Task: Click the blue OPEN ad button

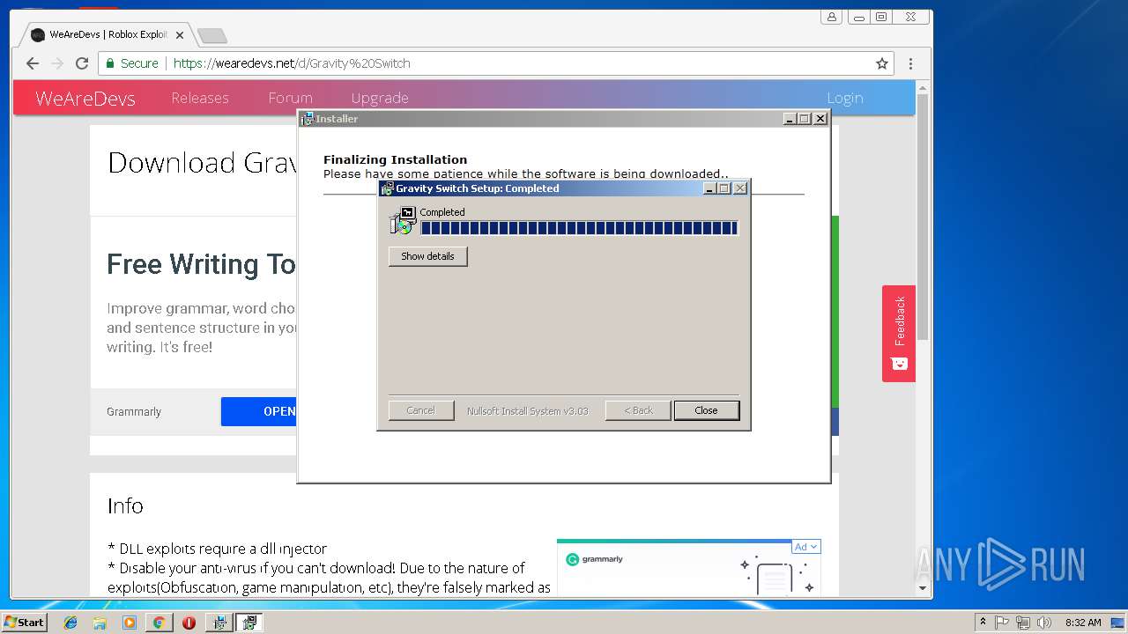Action: coord(259,411)
